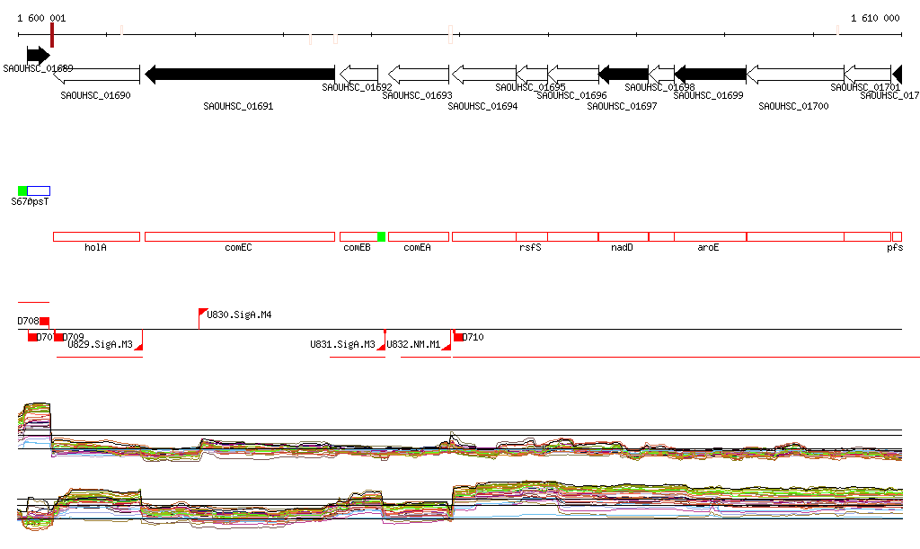Select the white SAOUHSC_01693 gene arrow

point(419,75)
